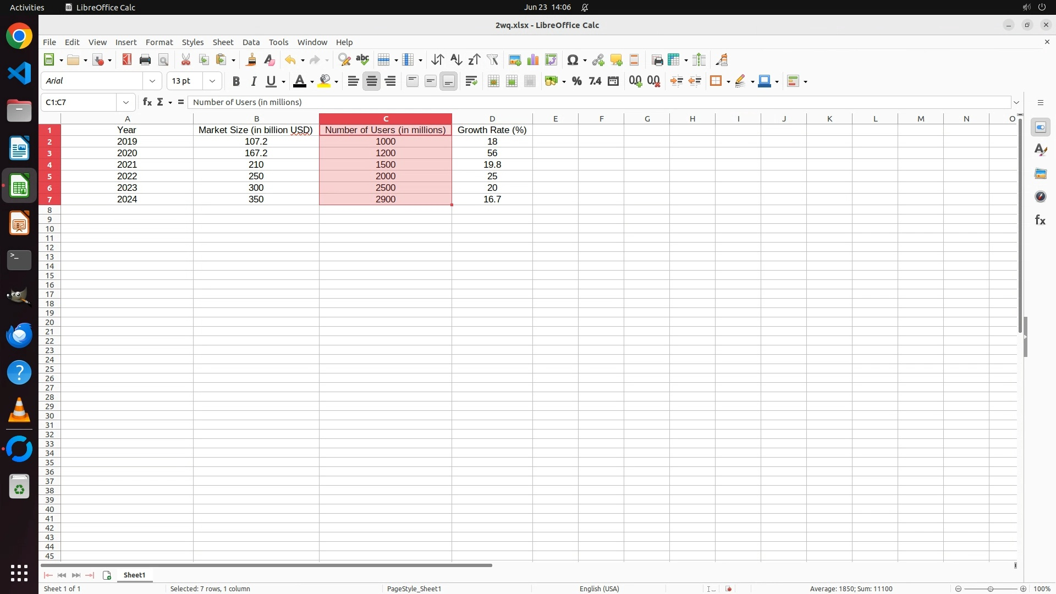Viewport: 1056px width, 594px height.
Task: Click the Clone Formatting paintbrush icon
Action: pos(251,60)
